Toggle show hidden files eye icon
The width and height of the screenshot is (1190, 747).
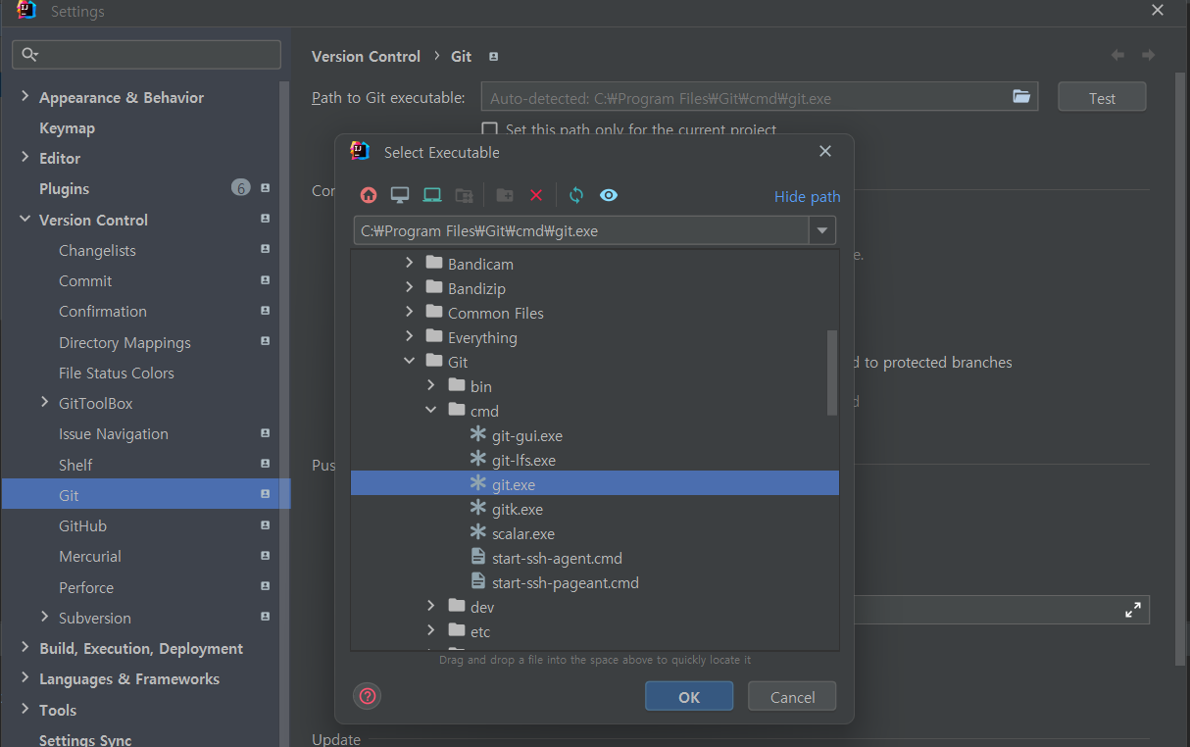[x=609, y=195]
